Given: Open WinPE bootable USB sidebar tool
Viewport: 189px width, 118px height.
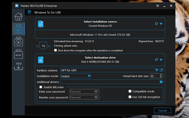Looking at the screenshot, I should [x=18, y=54].
